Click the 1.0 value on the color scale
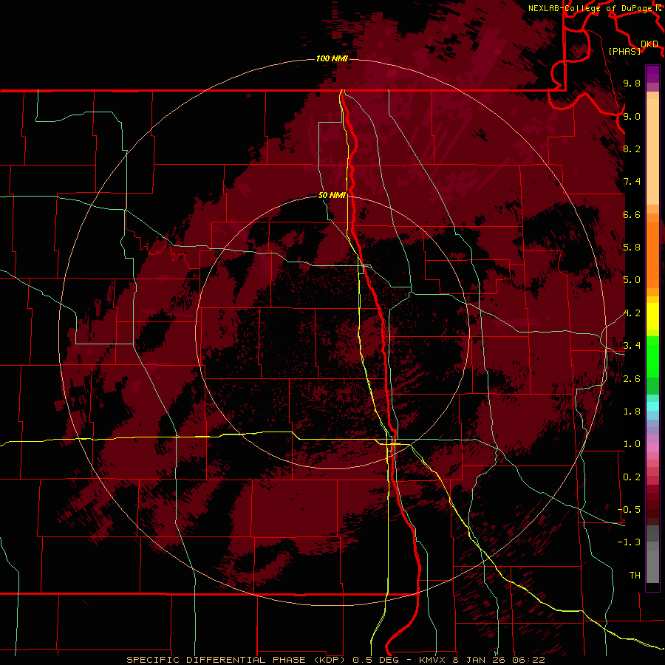The width and height of the screenshot is (665, 665). click(x=632, y=444)
